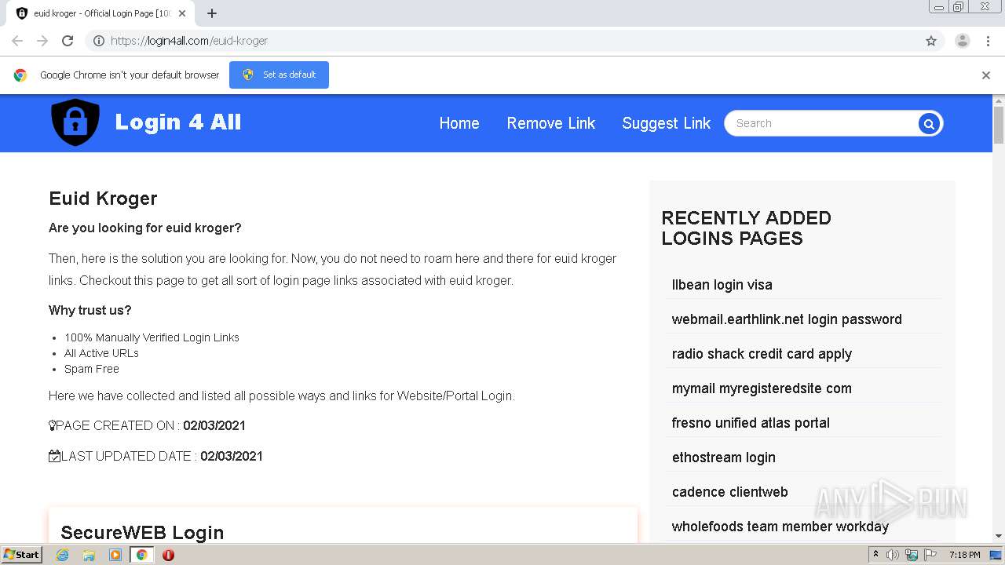Focus the Search input field
1005x565 pixels.
[823, 123]
